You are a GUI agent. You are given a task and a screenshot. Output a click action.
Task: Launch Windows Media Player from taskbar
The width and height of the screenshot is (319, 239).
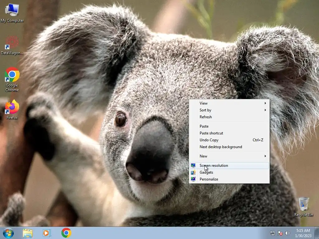47,233
